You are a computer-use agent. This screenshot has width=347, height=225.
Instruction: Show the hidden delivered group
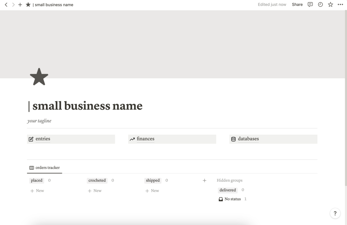click(x=228, y=190)
